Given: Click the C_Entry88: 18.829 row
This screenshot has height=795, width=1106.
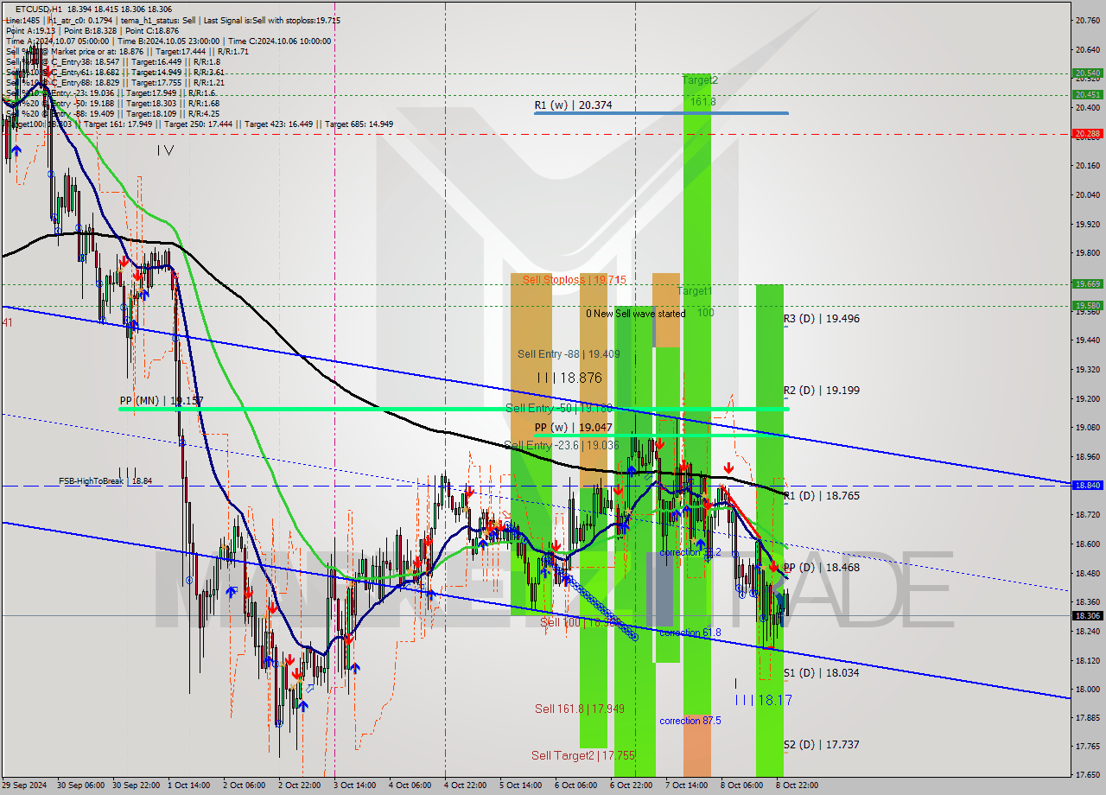Looking at the screenshot, I should tap(115, 82).
